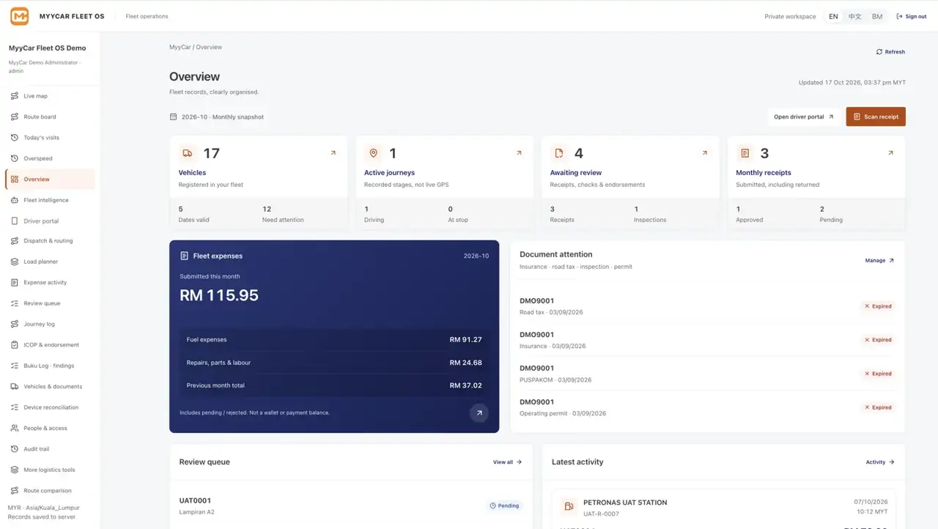Viewport: 938px width, 529px height.
Task: Click DMO9001 Road tax document row
Action: [x=707, y=306]
